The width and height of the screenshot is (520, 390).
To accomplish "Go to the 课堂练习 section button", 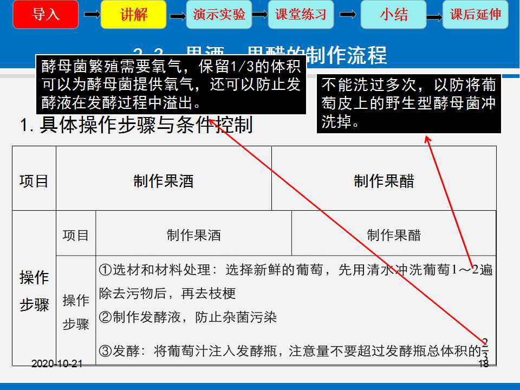I will tap(301, 15).
